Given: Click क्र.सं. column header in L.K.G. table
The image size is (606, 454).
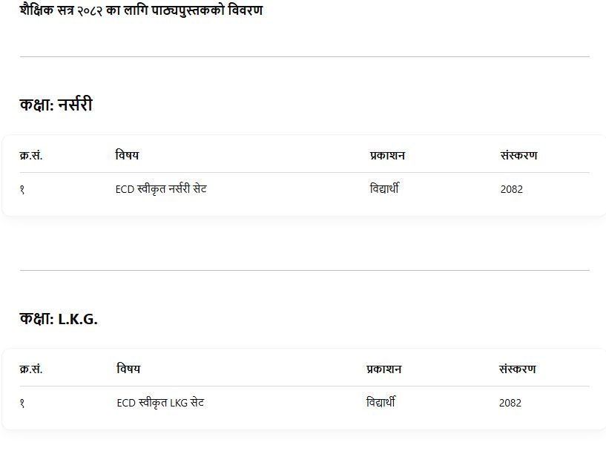Looking at the screenshot, I should click(31, 369).
